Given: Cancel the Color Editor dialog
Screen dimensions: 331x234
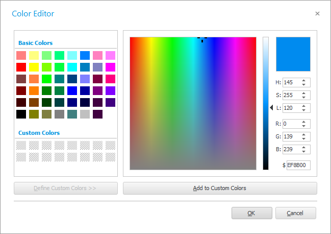Looking at the screenshot, I should coord(295,213).
